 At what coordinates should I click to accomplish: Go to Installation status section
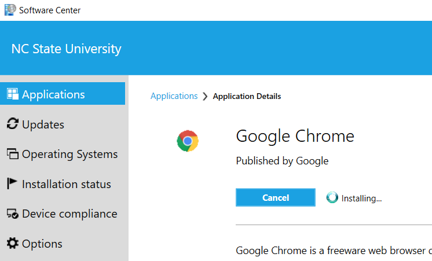pos(63,184)
